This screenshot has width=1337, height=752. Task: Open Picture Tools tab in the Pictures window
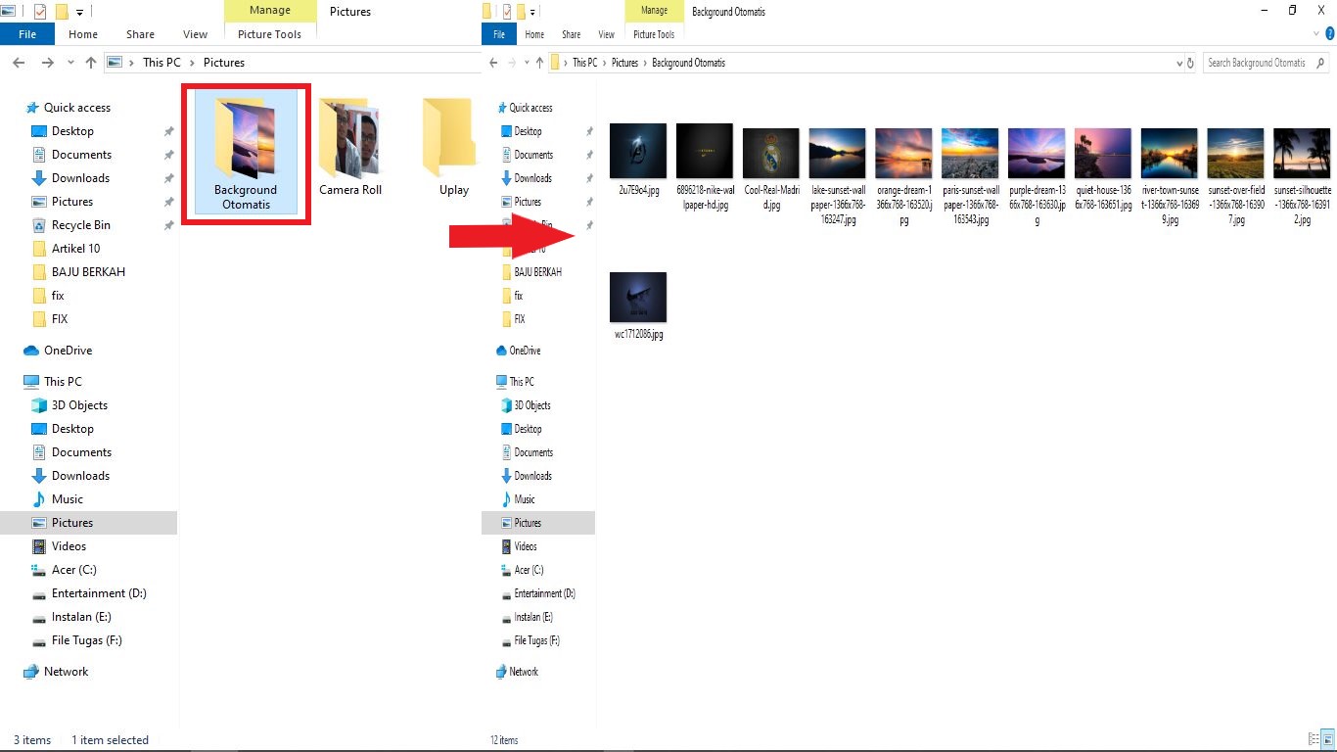point(270,34)
